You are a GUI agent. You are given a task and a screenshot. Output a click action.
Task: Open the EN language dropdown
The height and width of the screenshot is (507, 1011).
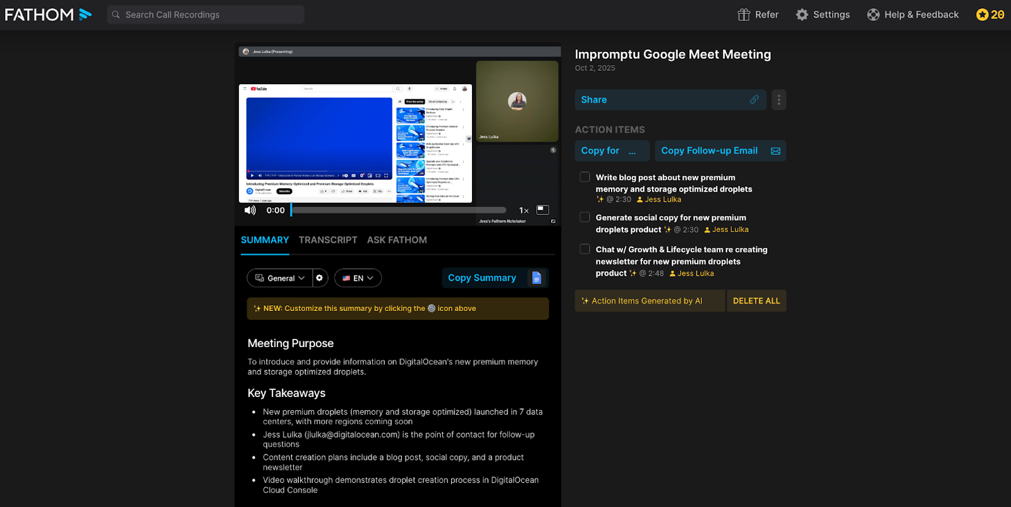pos(358,278)
